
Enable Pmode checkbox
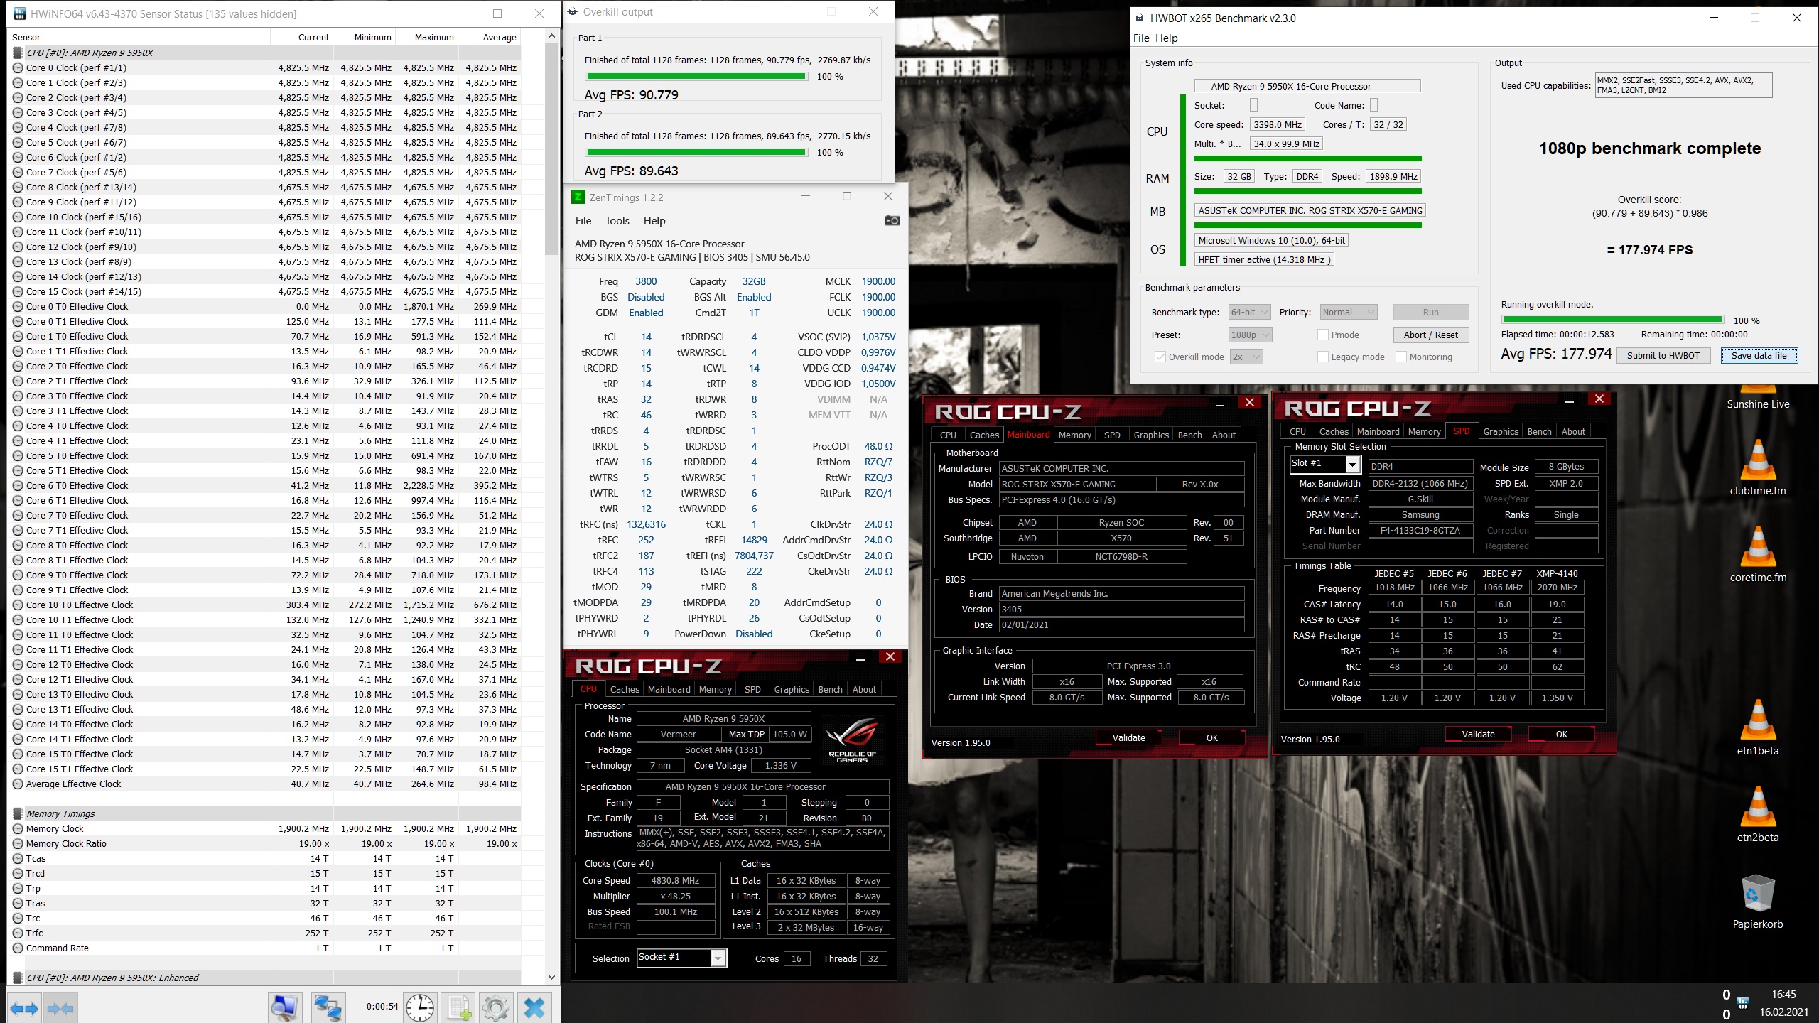click(x=1323, y=335)
